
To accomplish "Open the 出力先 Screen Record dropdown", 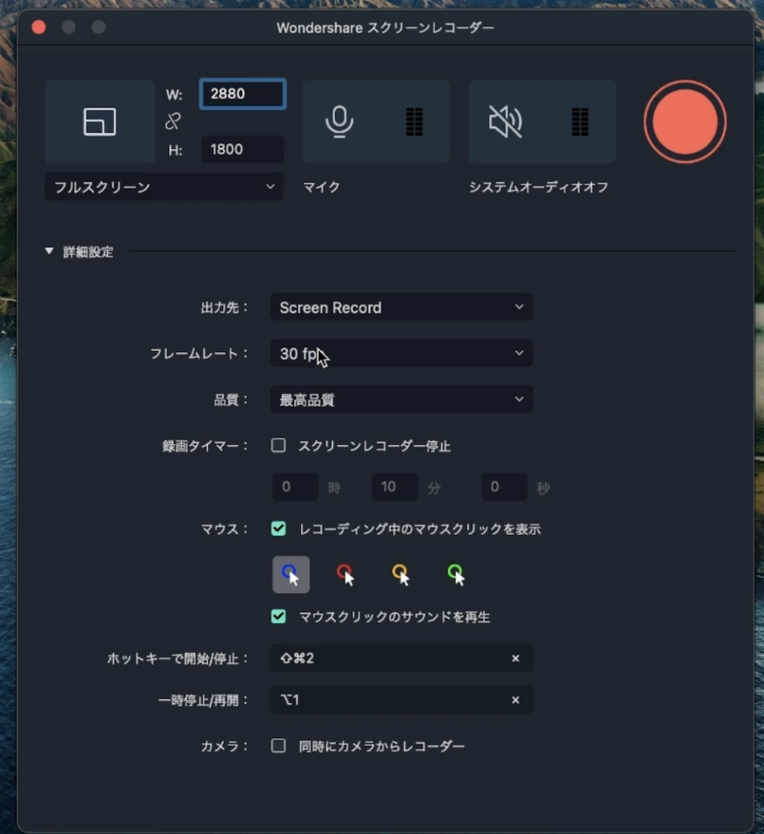I will (x=401, y=307).
